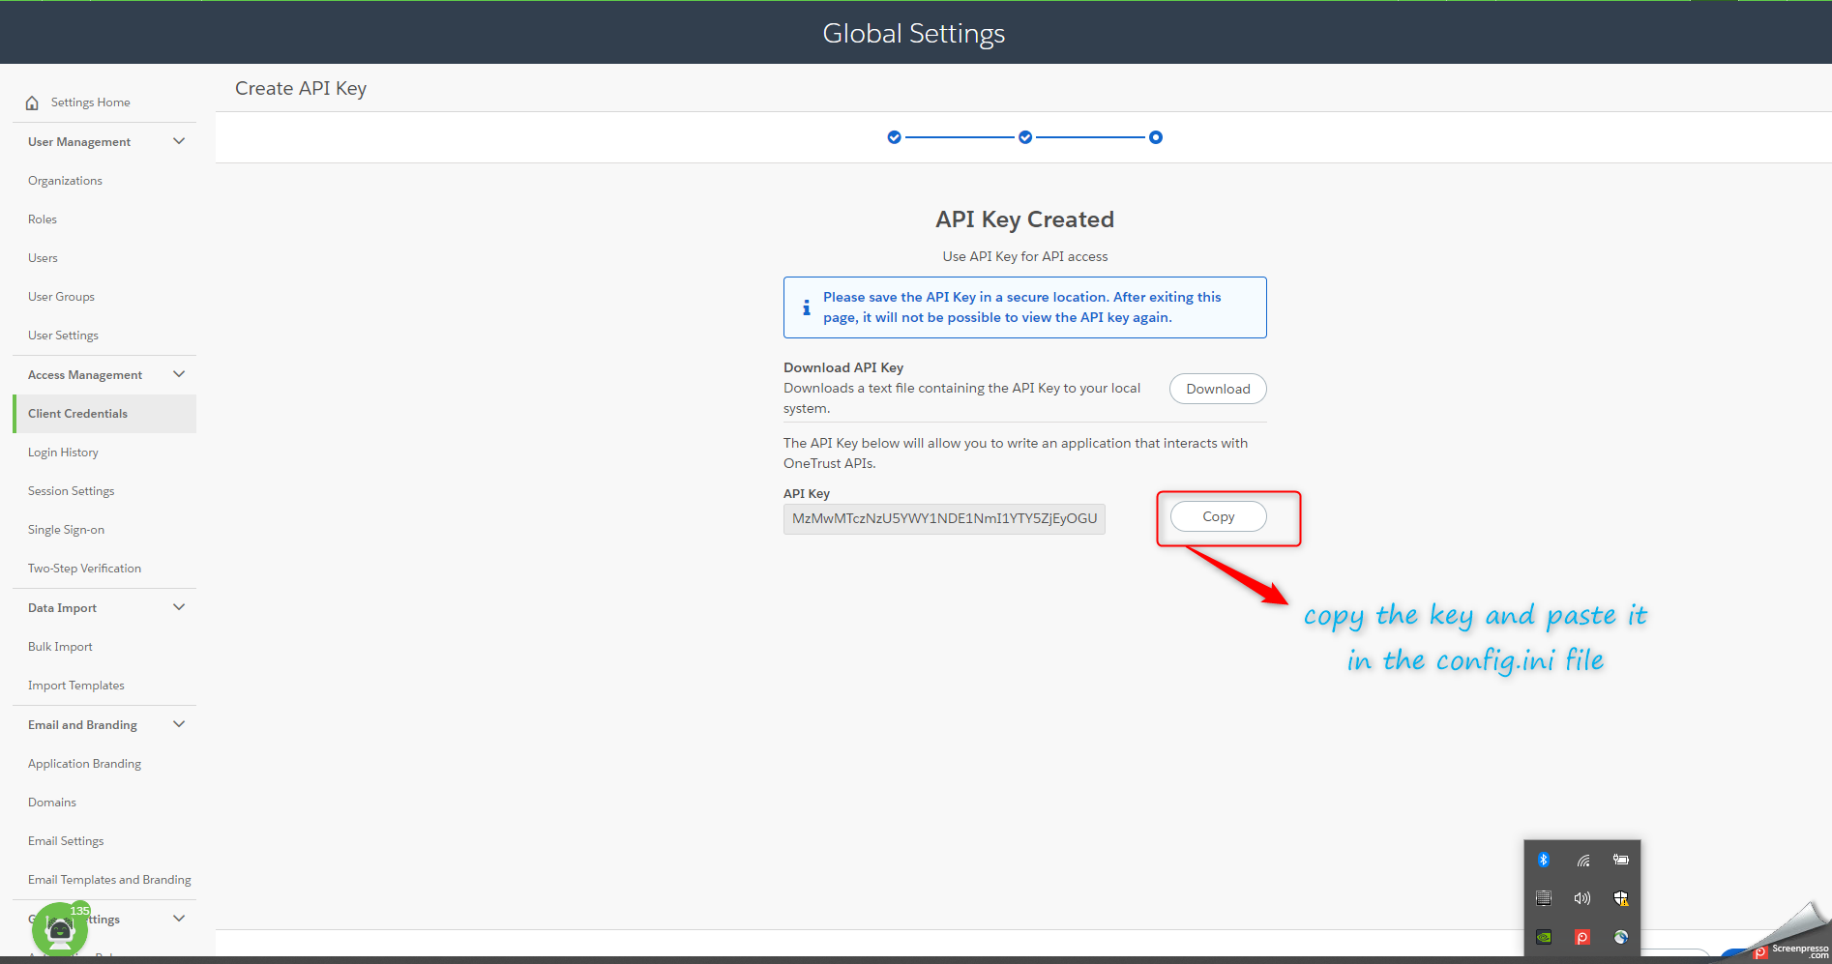This screenshot has width=1832, height=964.
Task: Click the striped grid tray icon
Action: (1544, 898)
